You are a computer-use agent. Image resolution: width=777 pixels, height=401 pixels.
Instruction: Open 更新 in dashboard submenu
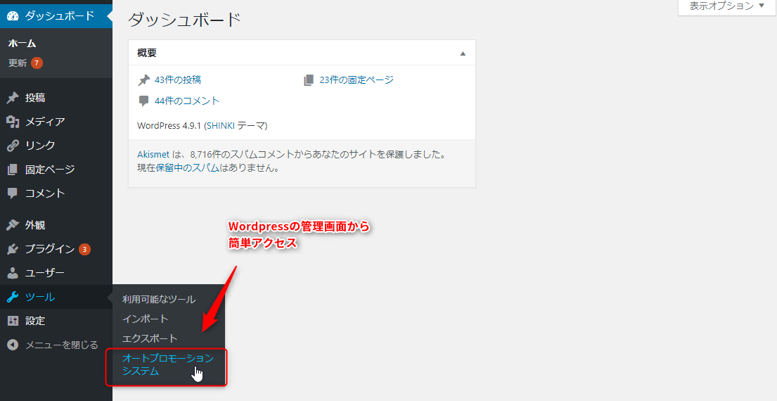[x=18, y=63]
